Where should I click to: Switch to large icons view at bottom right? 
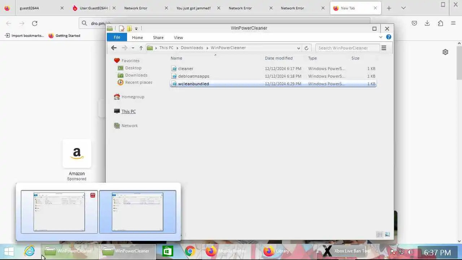point(387,235)
